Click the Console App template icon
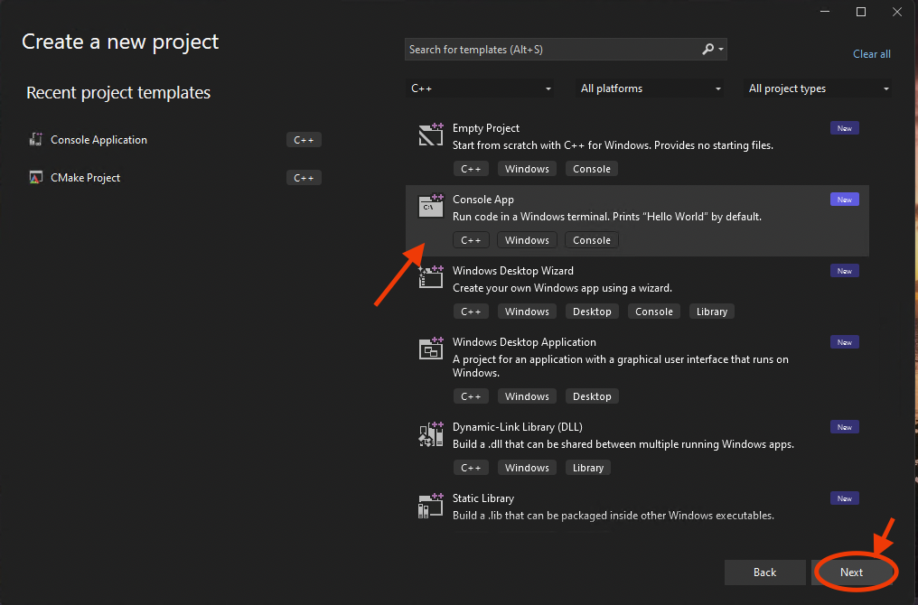The image size is (918, 605). [x=431, y=205]
